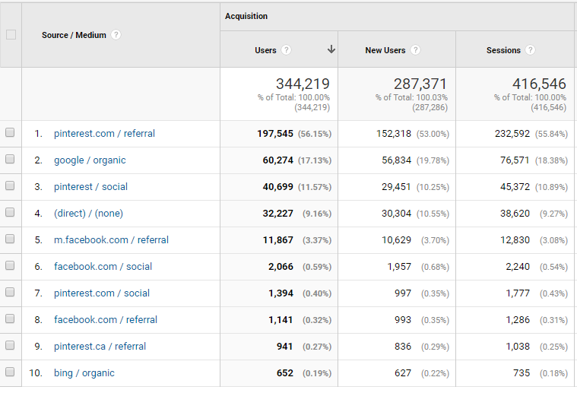Check the box for bing / organic row
The width and height of the screenshot is (577, 393).
pos(10,372)
